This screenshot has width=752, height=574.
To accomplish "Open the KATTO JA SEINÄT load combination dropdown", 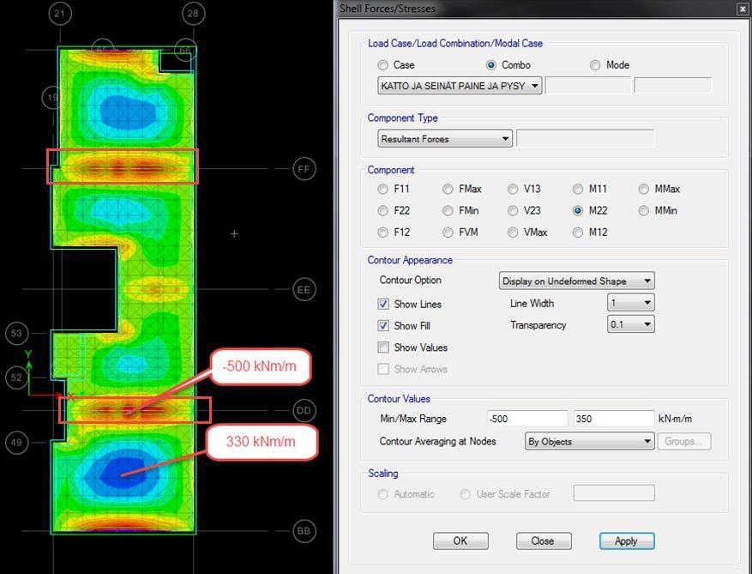I will (x=460, y=86).
